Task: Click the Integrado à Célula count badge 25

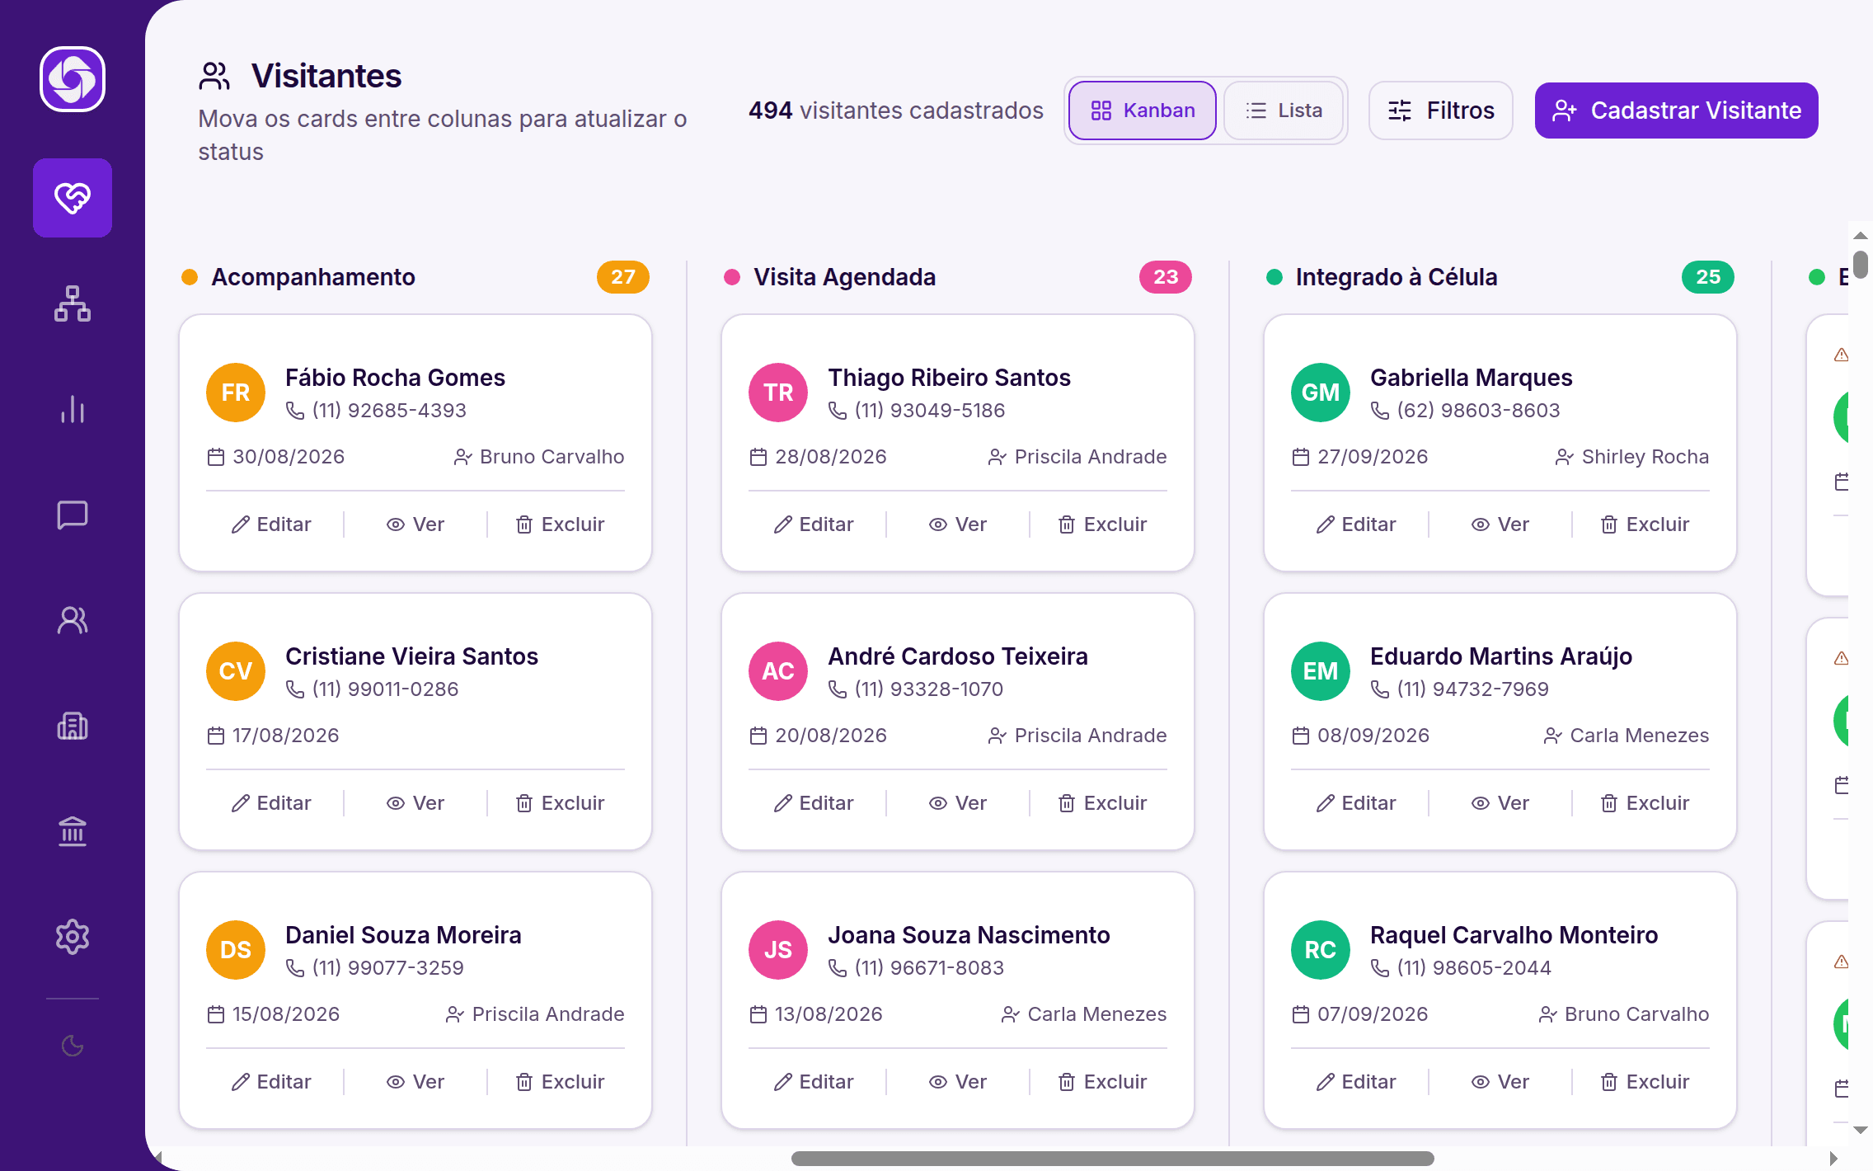Action: click(x=1708, y=277)
